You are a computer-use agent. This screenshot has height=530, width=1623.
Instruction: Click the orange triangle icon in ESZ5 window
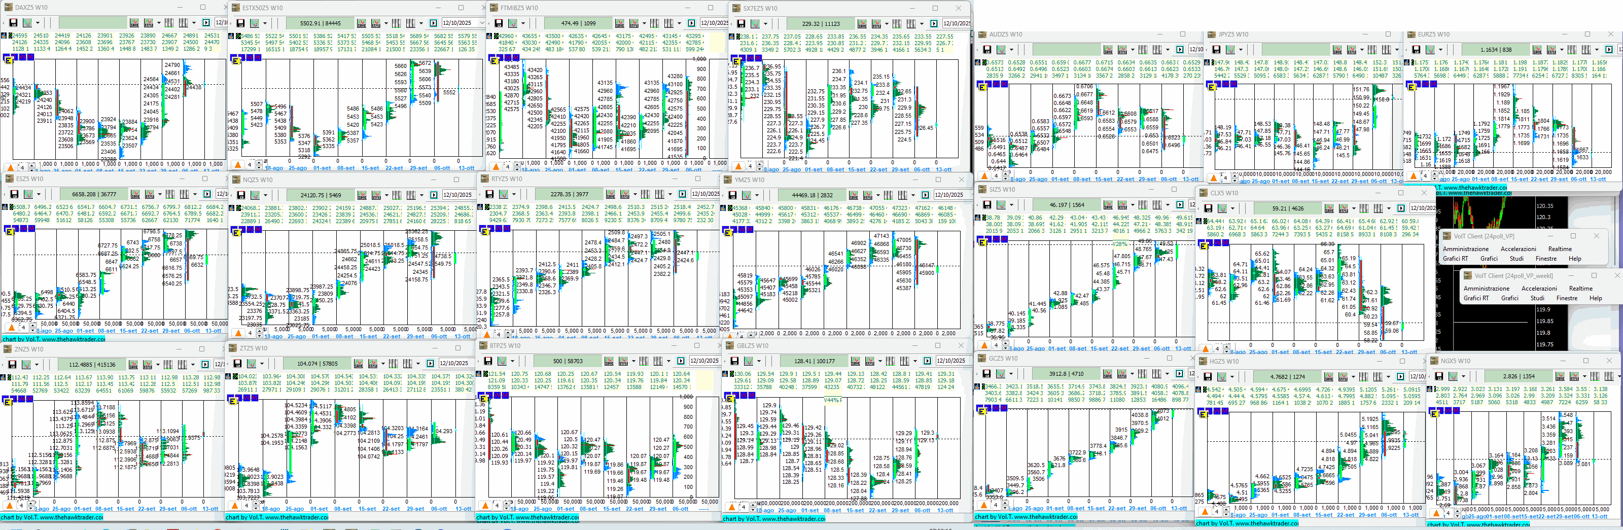coord(11,327)
